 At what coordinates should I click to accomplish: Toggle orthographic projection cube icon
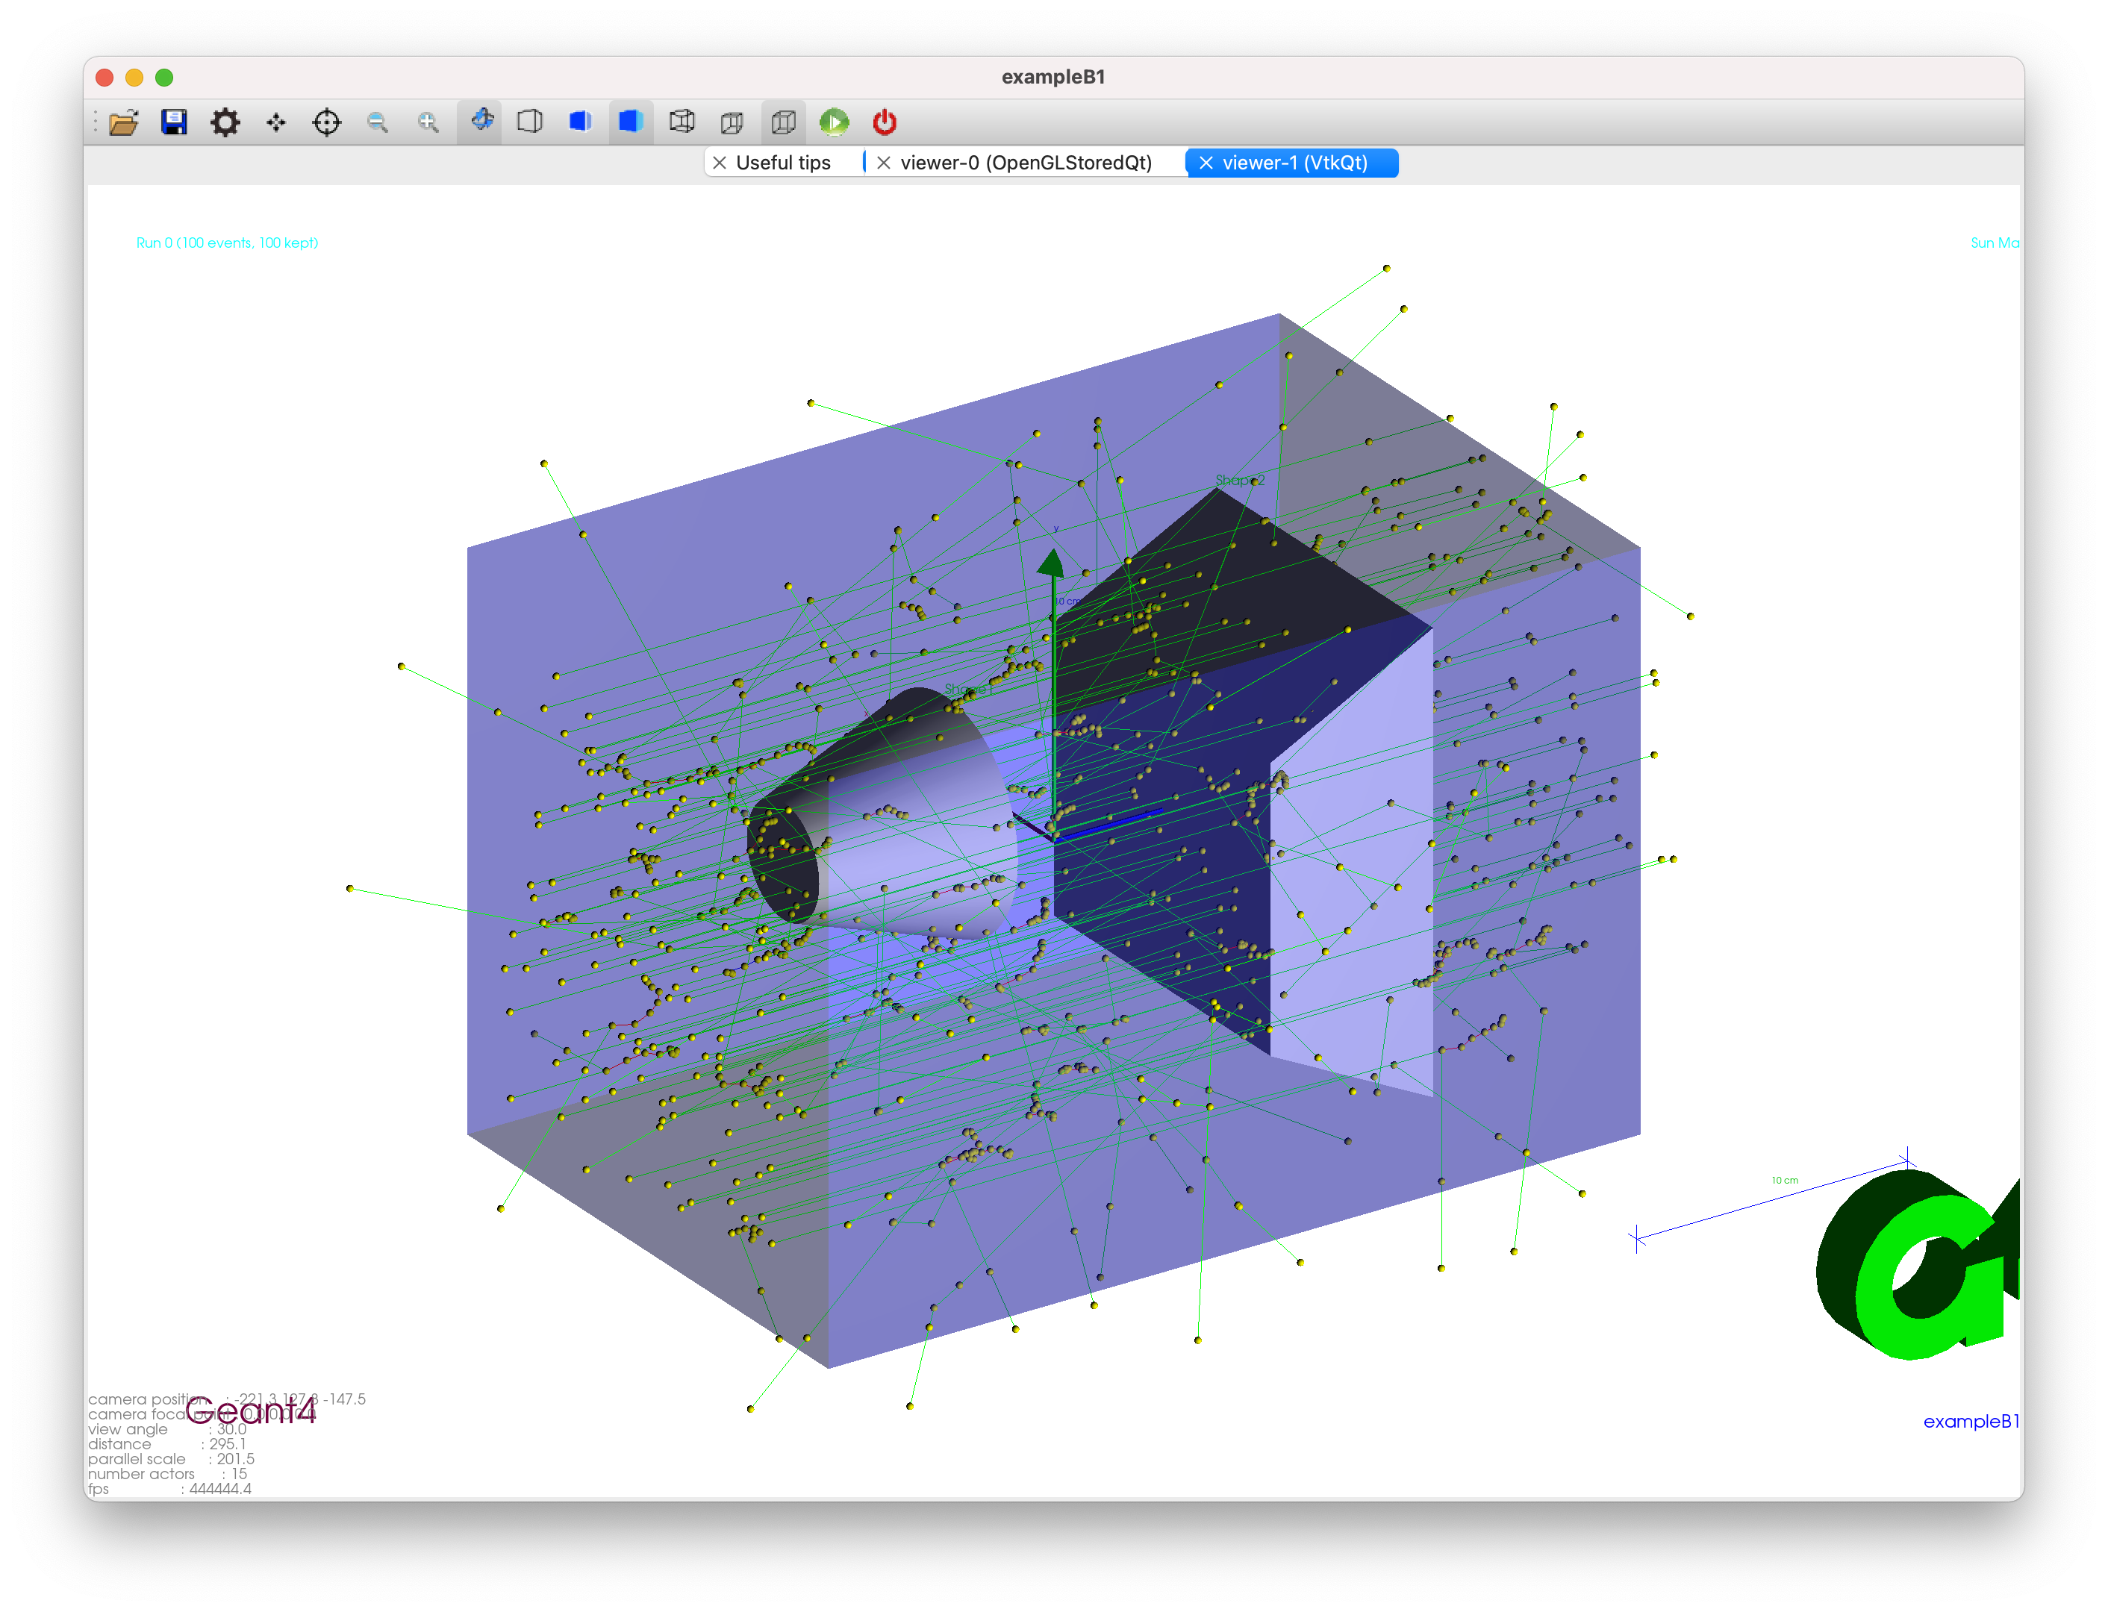pyautogui.click(x=783, y=122)
